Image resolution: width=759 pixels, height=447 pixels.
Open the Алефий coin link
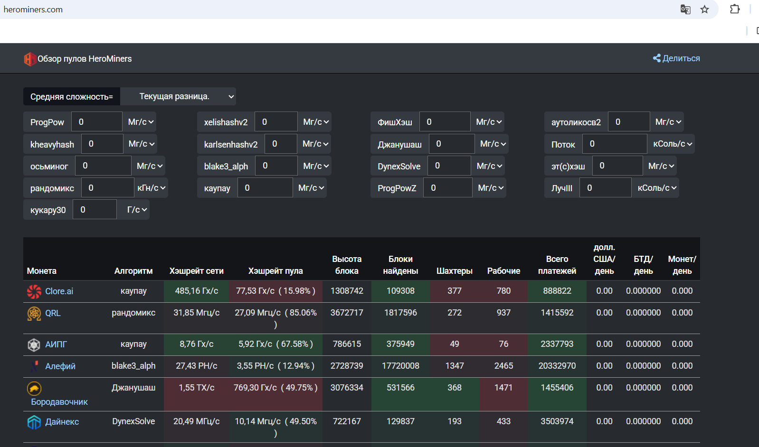coord(60,366)
